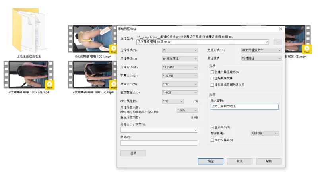
Task: Click file name 上老王论坛当老王 under folder
Action: (x=29, y=56)
